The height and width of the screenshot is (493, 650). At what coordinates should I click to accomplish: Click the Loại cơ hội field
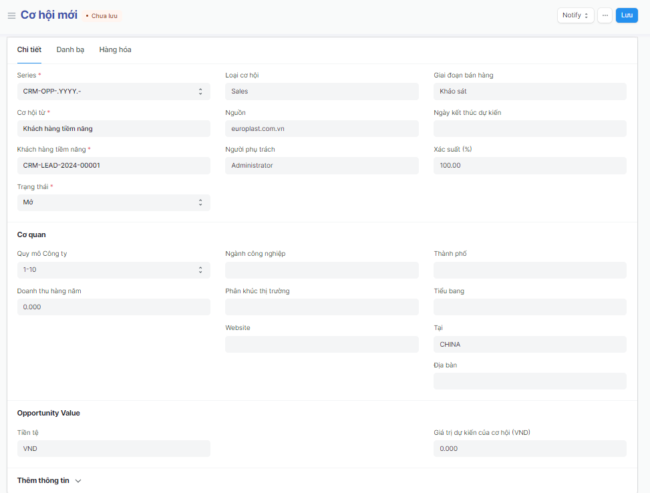tap(321, 92)
